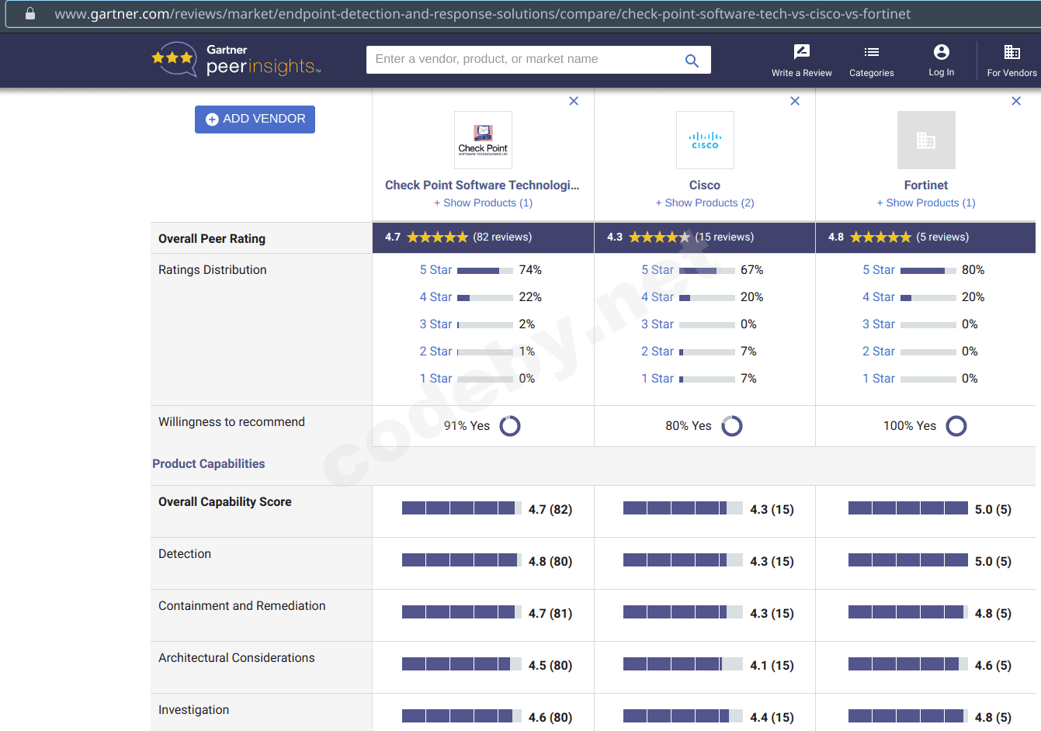This screenshot has width=1041, height=731.
Task: Click the browser address bar URL
Action: (482, 14)
